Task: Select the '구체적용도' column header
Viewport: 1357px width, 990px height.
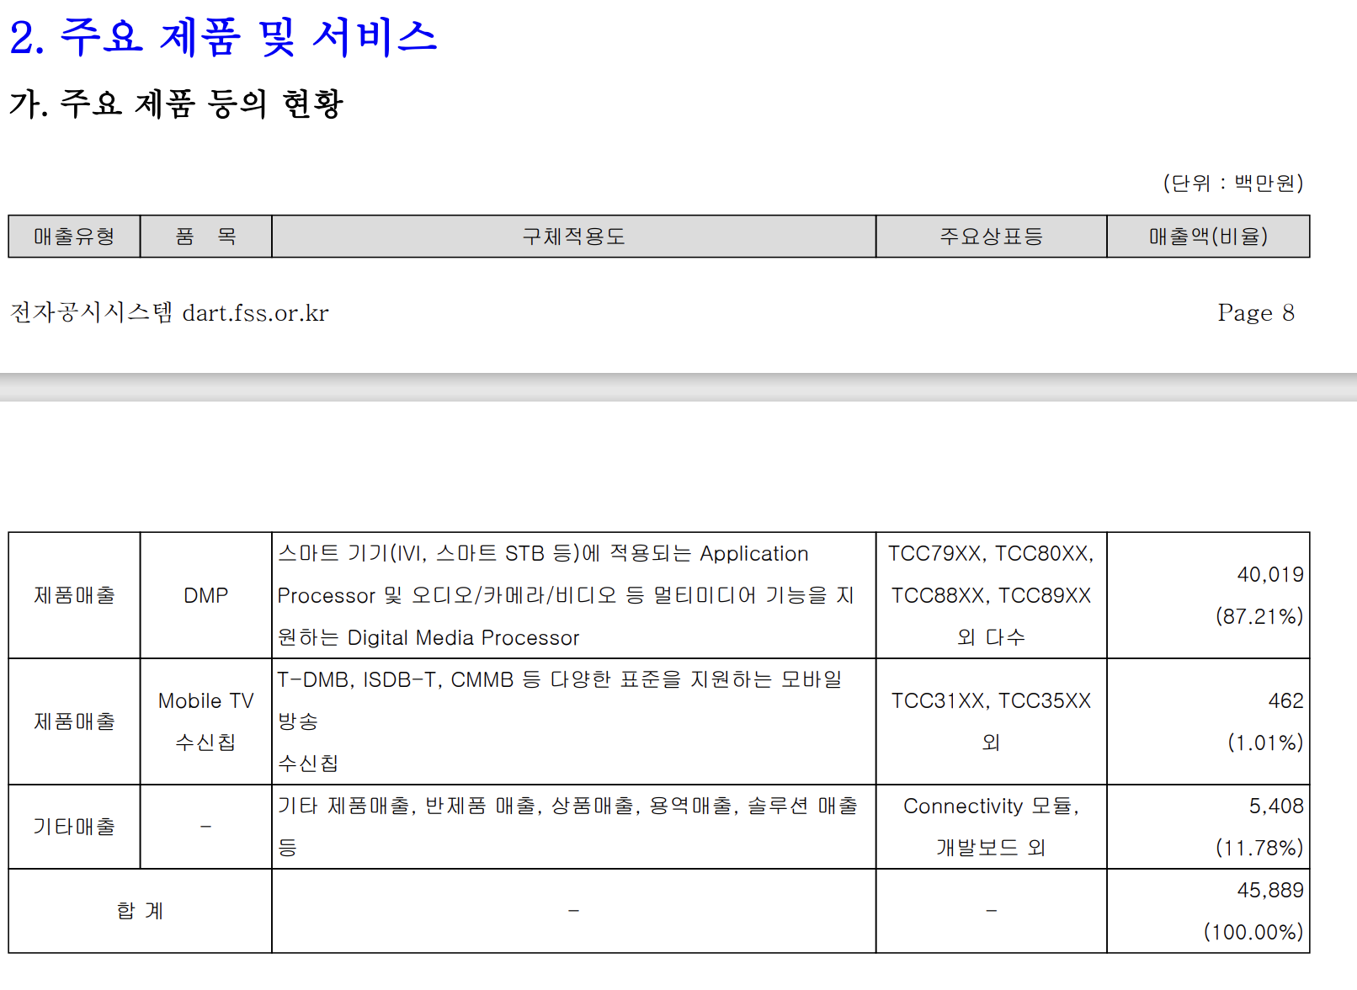Action: click(x=574, y=237)
